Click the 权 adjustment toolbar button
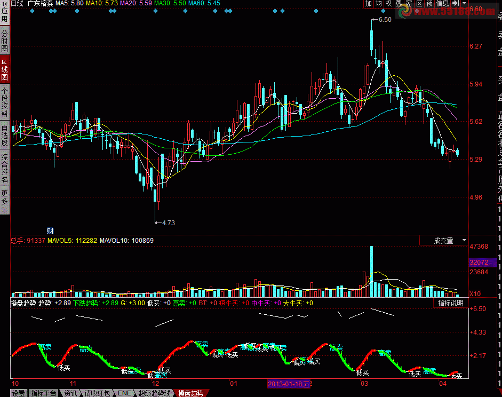This screenshot has width=502, height=397. point(388,4)
